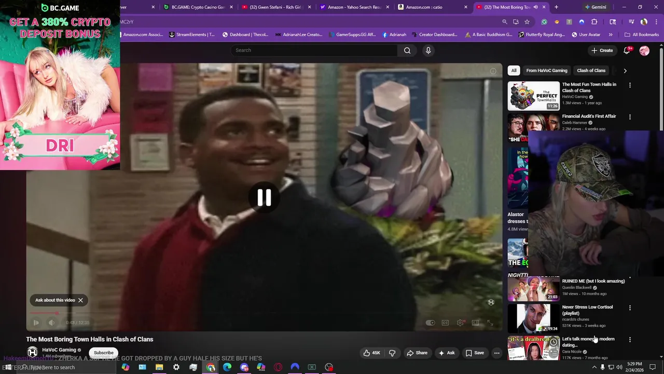The width and height of the screenshot is (664, 374).
Task: Show more filter chips with right arrow
Action: (x=625, y=71)
